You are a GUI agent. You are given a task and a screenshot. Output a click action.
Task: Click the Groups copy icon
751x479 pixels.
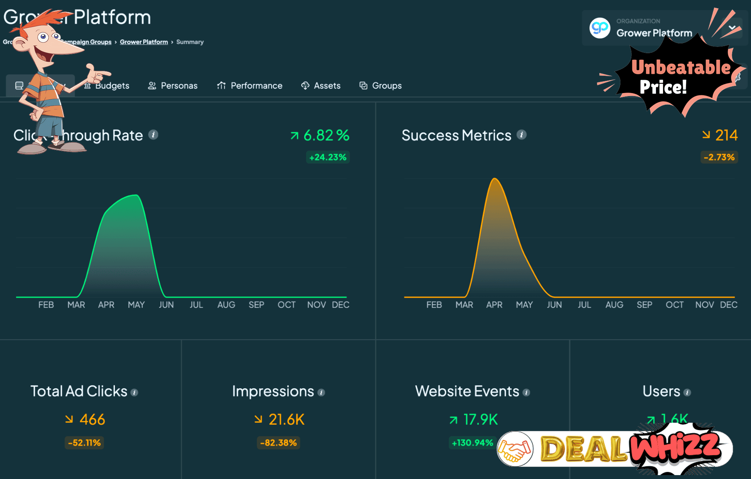pos(364,86)
